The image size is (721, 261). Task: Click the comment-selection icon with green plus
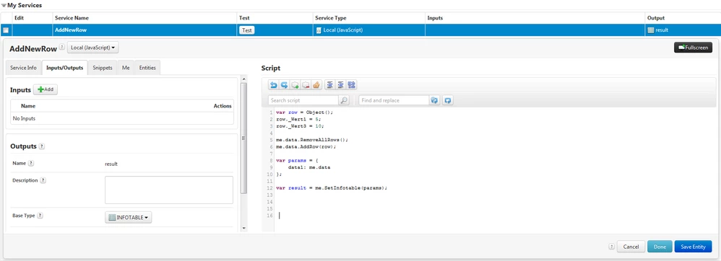pyautogui.click(x=295, y=85)
